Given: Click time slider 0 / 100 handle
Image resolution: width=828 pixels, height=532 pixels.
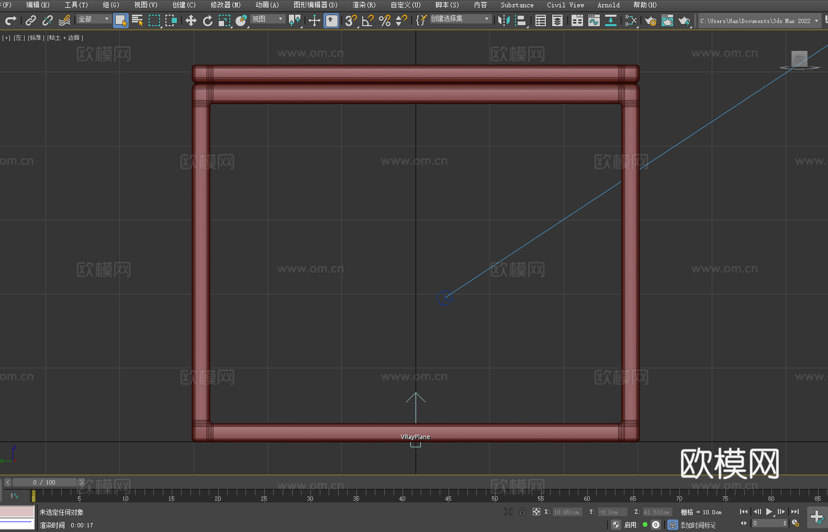Looking at the screenshot, I should point(44,482).
